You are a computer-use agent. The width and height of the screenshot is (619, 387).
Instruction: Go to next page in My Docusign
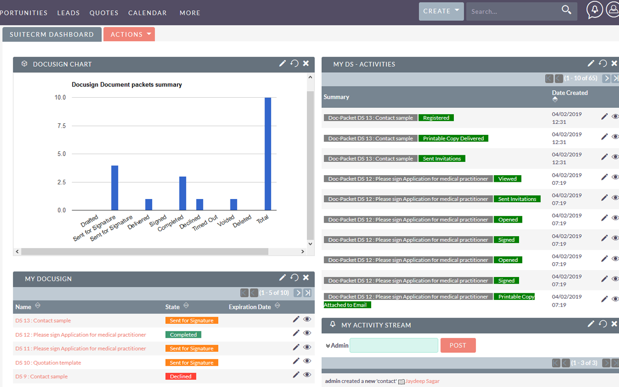coord(298,293)
